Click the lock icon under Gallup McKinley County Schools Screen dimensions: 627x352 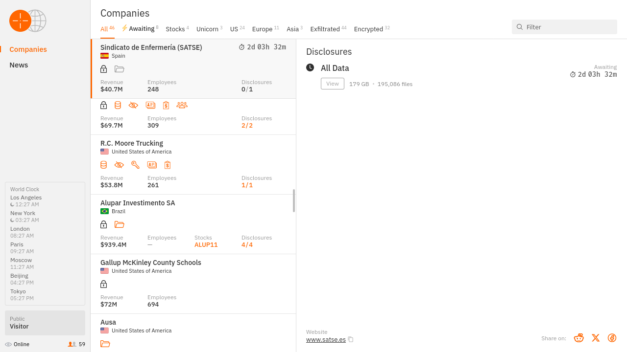103,284
